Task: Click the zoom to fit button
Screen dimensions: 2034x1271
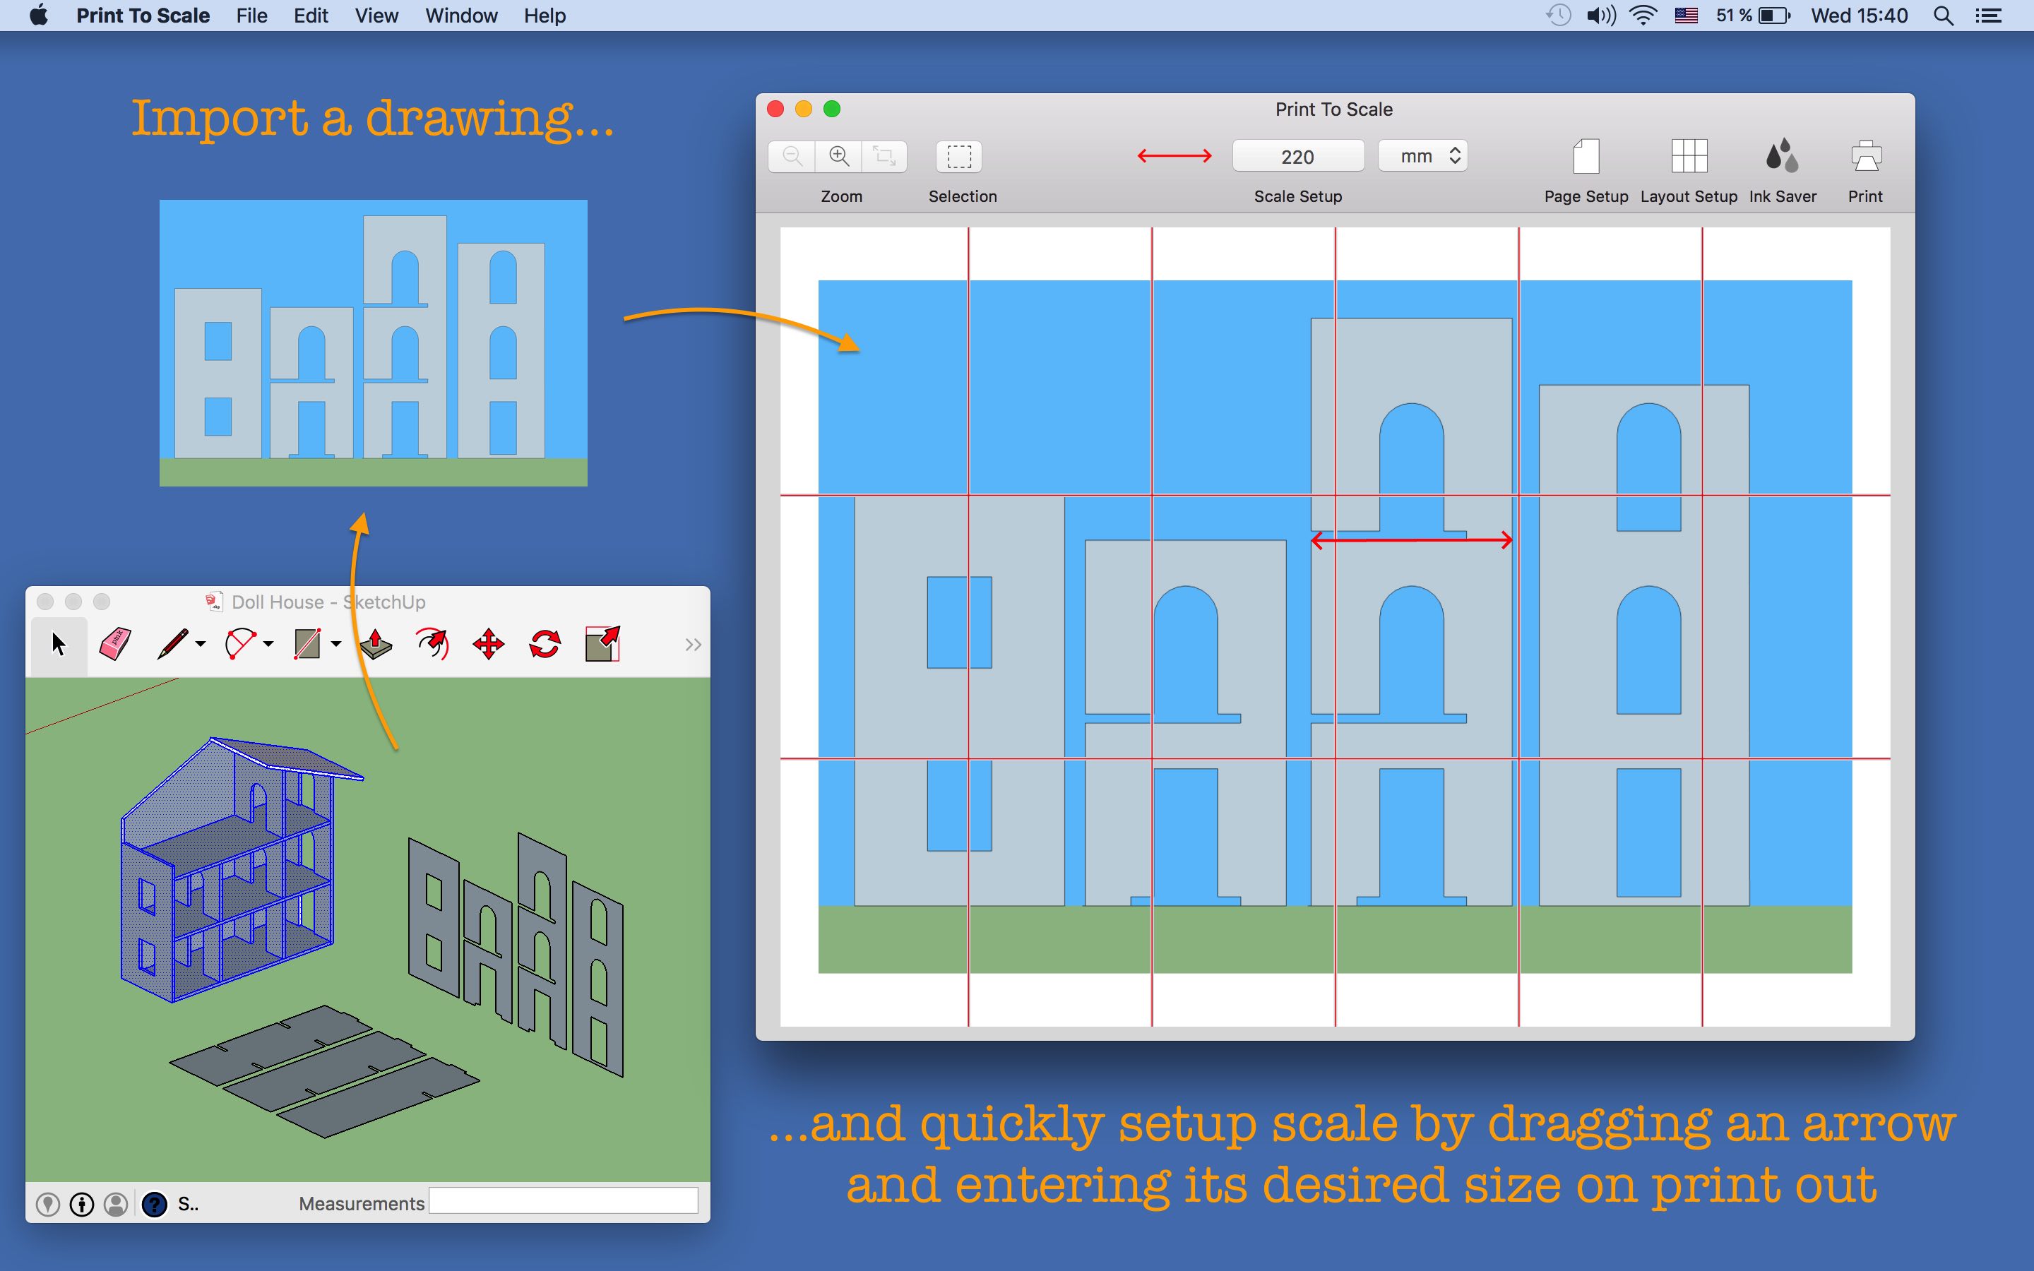Action: pyautogui.click(x=884, y=156)
